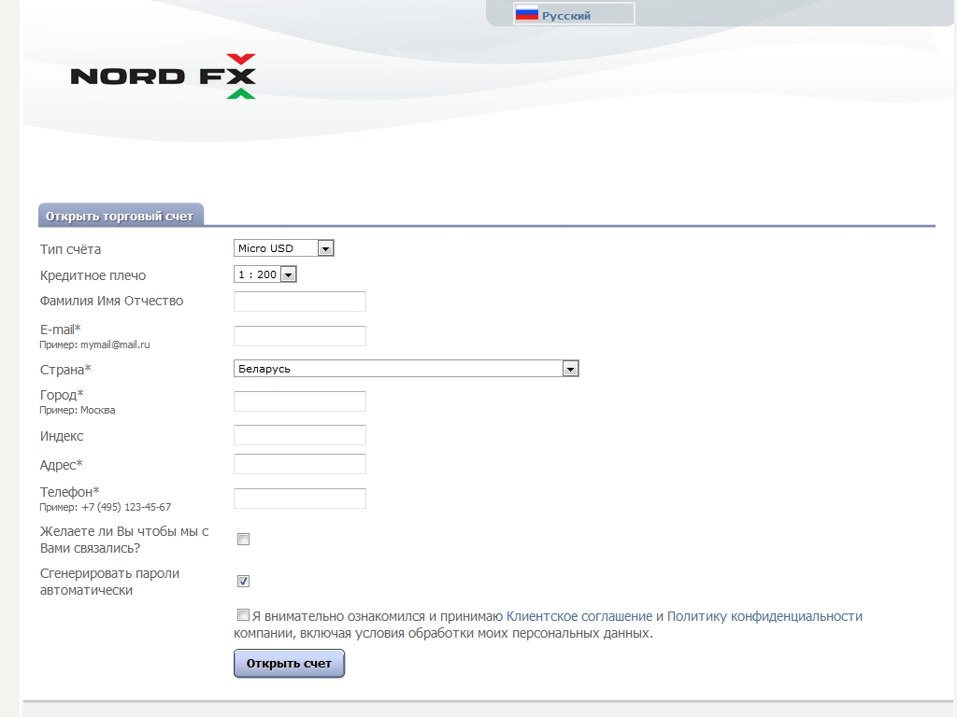Click the Телефон input field
The width and height of the screenshot is (957, 717).
[x=299, y=499]
